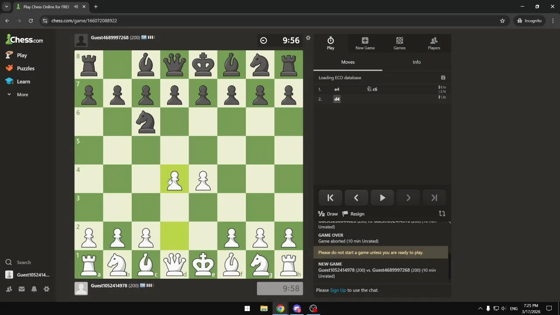Play through the moves

click(x=382, y=198)
